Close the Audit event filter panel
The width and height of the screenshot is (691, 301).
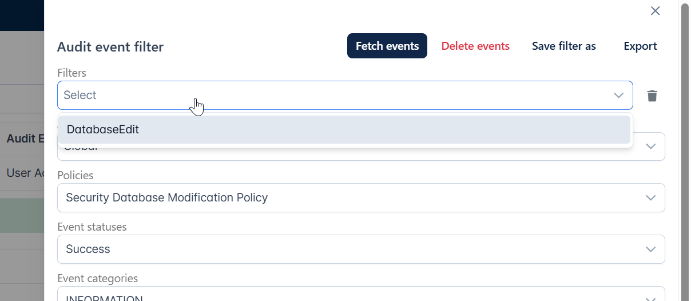tap(656, 11)
